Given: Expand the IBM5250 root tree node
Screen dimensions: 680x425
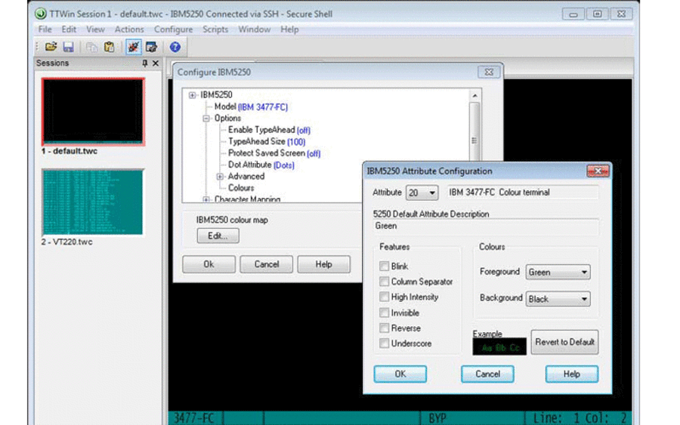Looking at the screenshot, I should point(192,95).
